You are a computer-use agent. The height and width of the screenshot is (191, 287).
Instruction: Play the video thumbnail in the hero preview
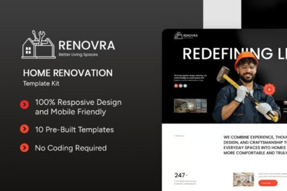(x=190, y=106)
